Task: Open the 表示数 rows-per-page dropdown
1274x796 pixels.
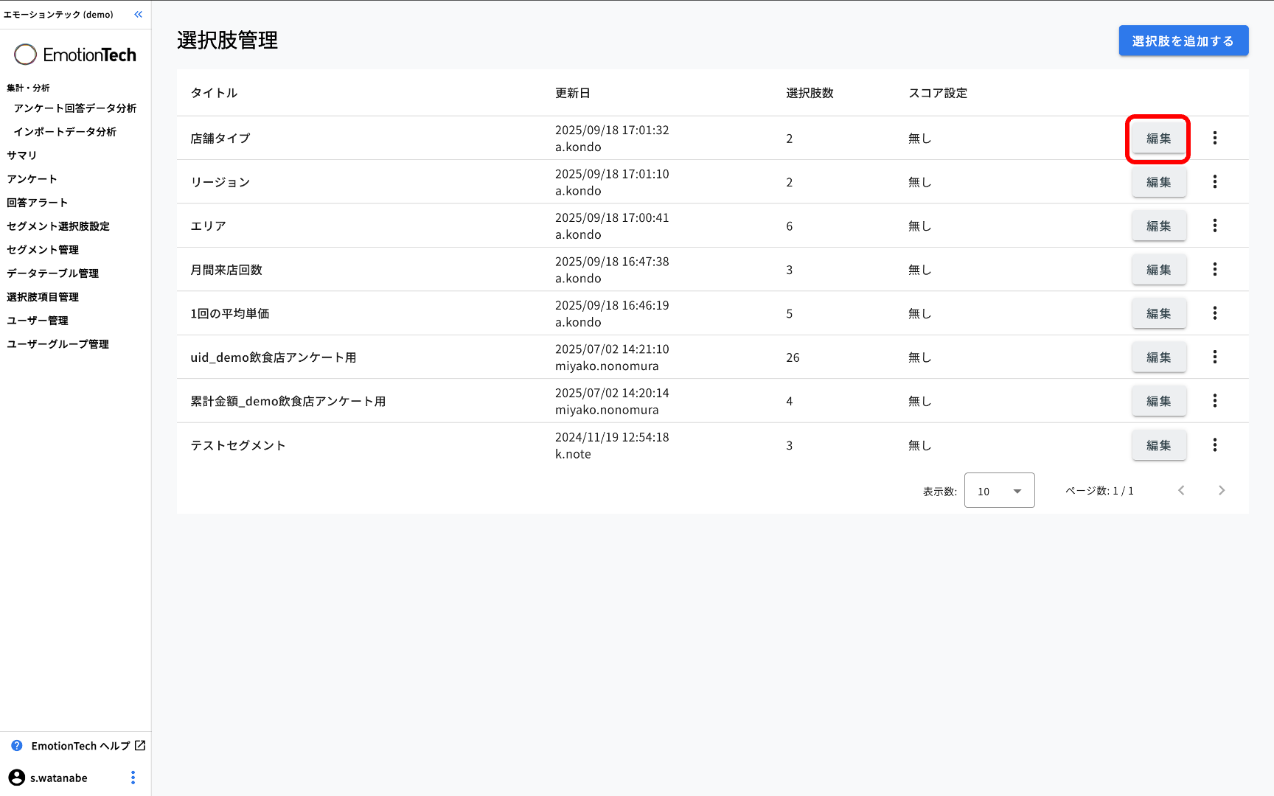Action: 999,491
